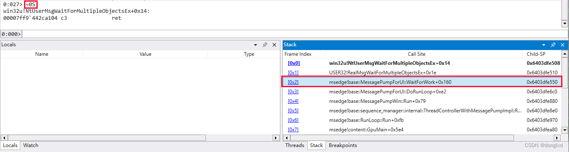The width and height of the screenshot is (569, 152).
Task: Sort by the Name column in Locals
Action: 42,54
